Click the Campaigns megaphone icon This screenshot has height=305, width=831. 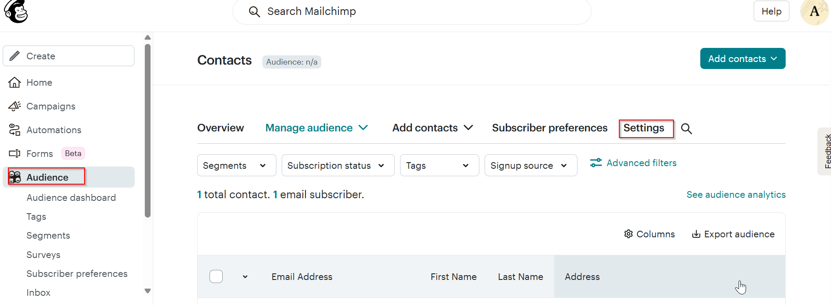coord(15,106)
